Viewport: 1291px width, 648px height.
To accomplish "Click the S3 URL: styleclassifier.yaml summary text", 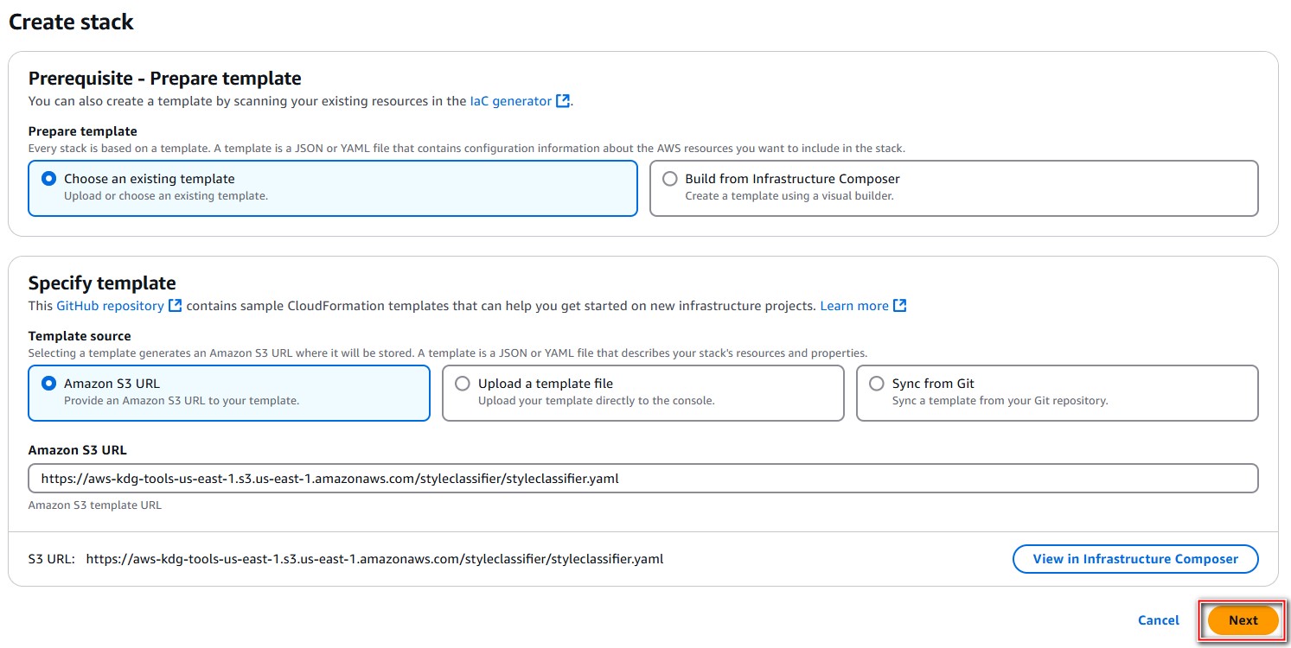I will point(346,559).
